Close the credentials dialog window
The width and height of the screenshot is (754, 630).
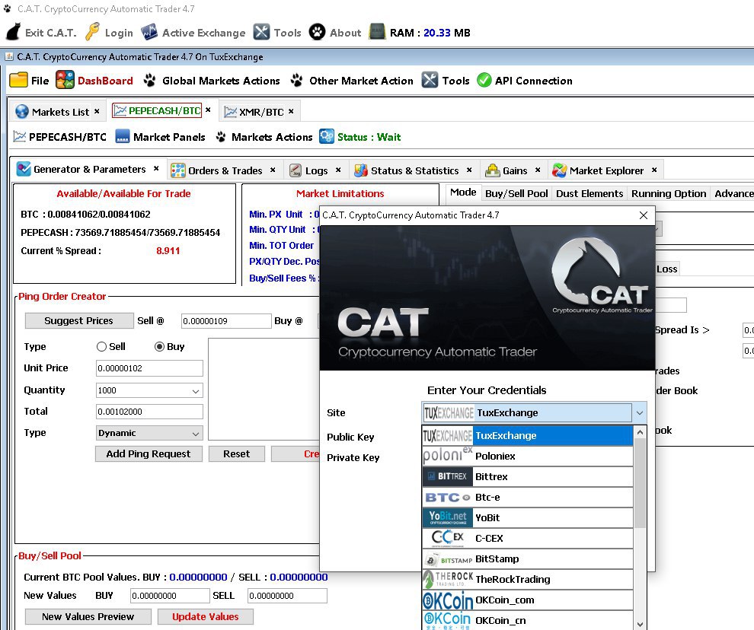tap(644, 215)
